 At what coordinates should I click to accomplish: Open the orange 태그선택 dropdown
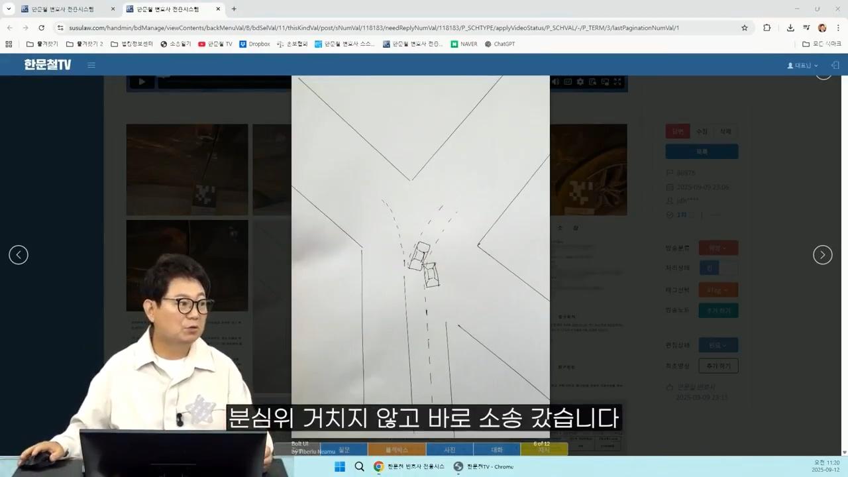tap(718, 290)
